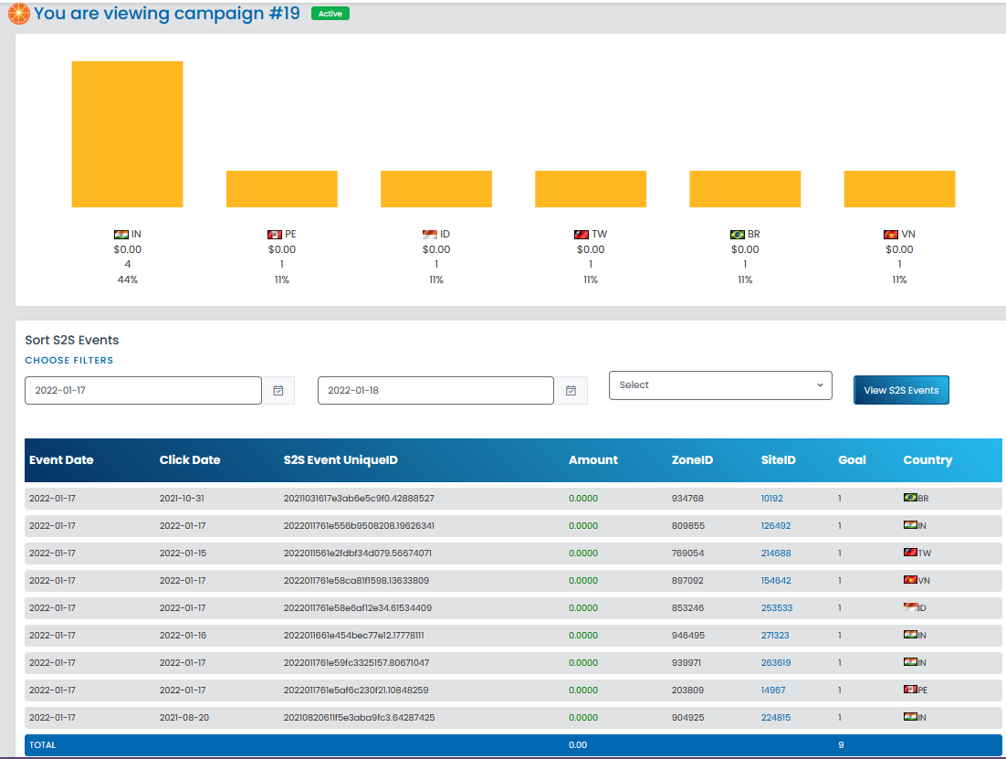Click the tall IN bar in chart
The height and width of the screenshot is (759, 1006).
tap(127, 134)
